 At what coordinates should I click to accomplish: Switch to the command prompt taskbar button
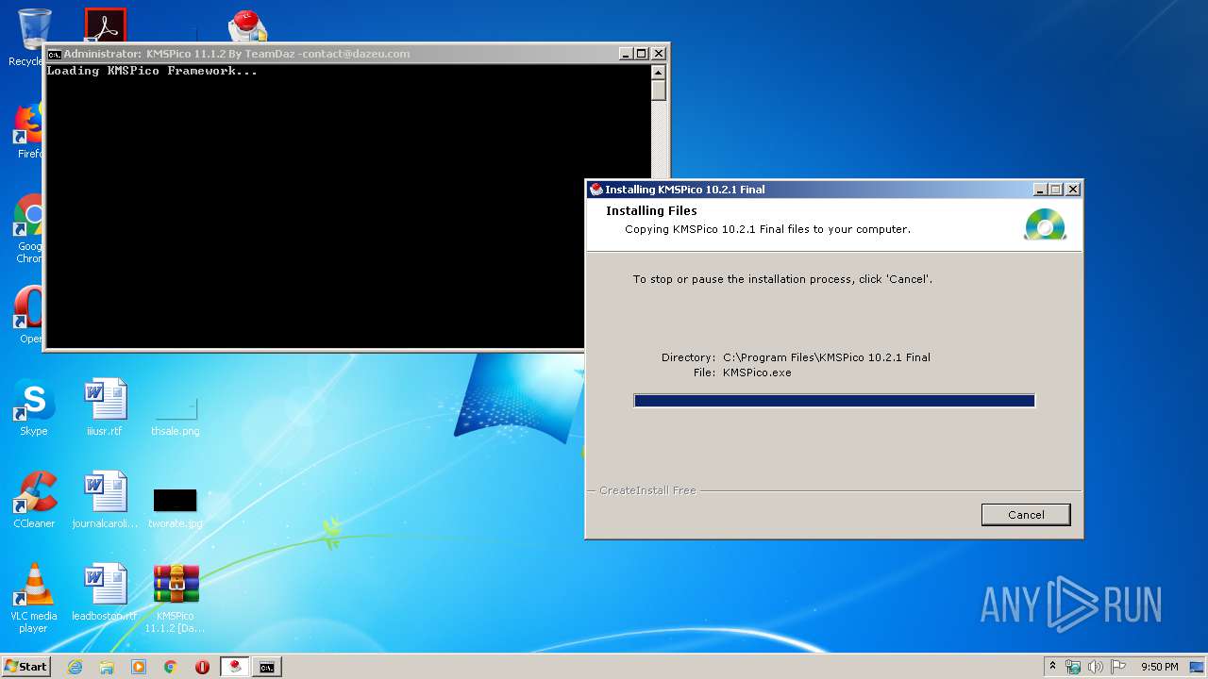click(x=267, y=667)
